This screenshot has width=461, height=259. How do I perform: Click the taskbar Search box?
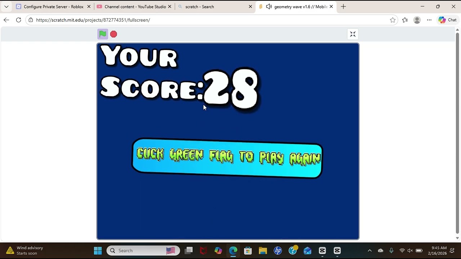coord(143,251)
